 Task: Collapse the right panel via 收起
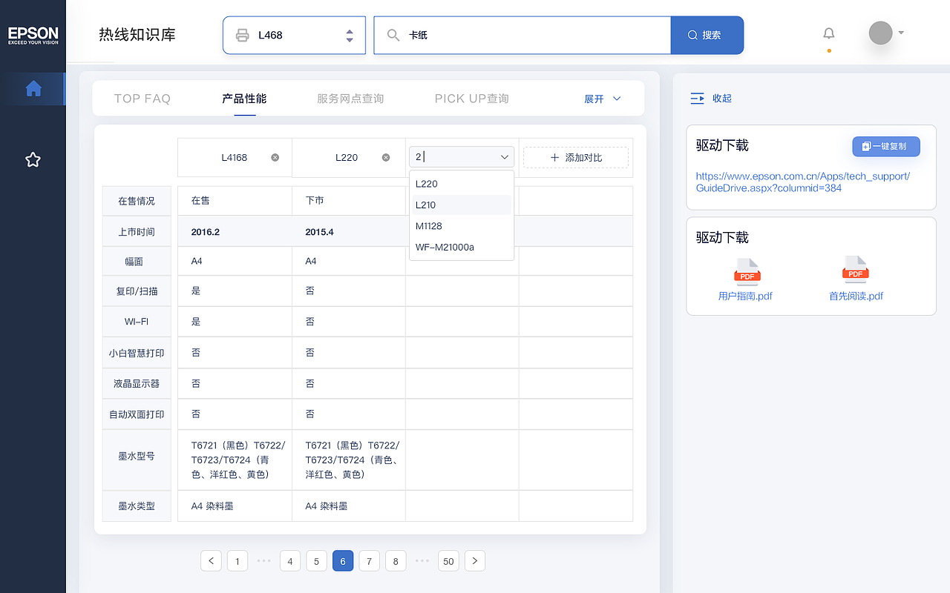point(710,98)
